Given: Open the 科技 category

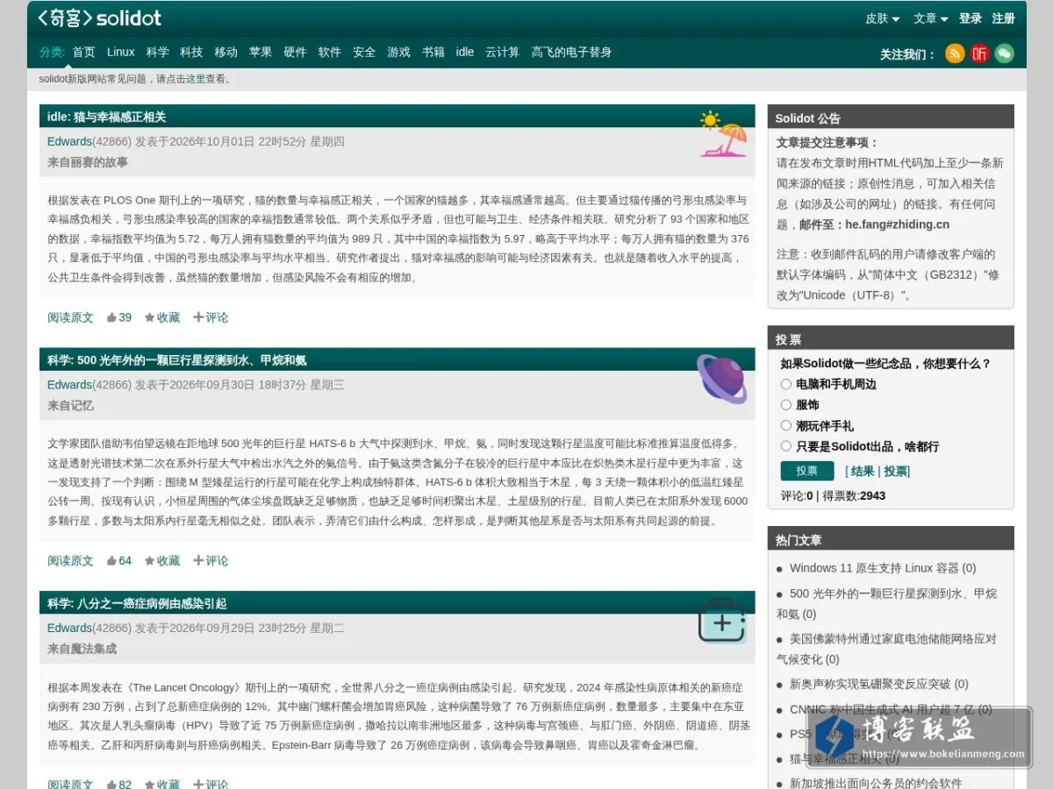Looking at the screenshot, I should click(x=191, y=52).
